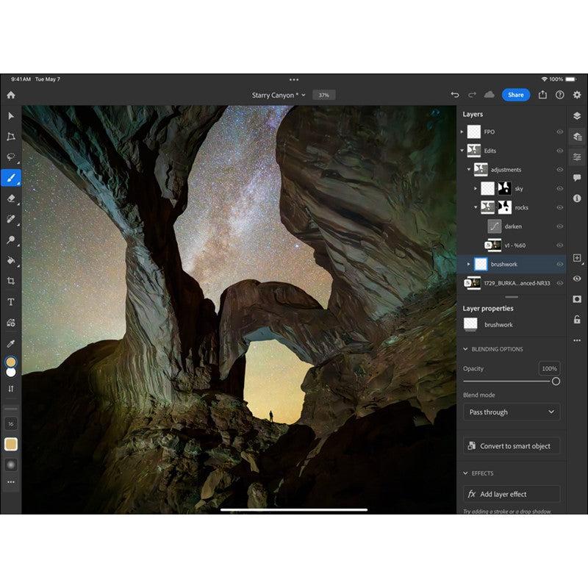Hide the FPO layer
This screenshot has height=588, width=588.
(559, 132)
